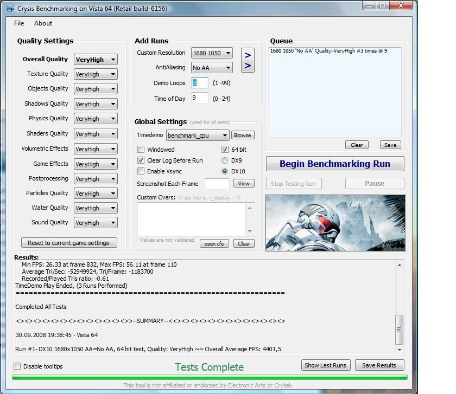Open the AntiAliasing dropdown

click(x=212, y=68)
